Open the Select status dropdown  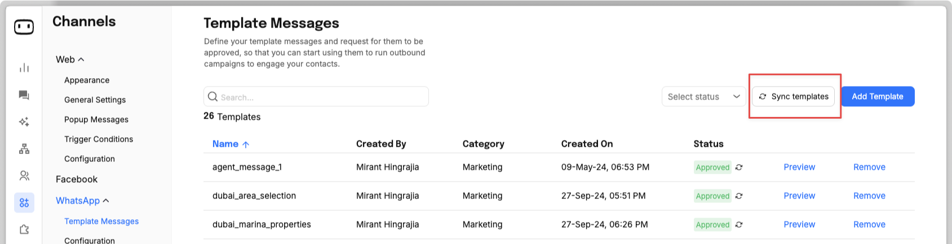click(x=703, y=97)
